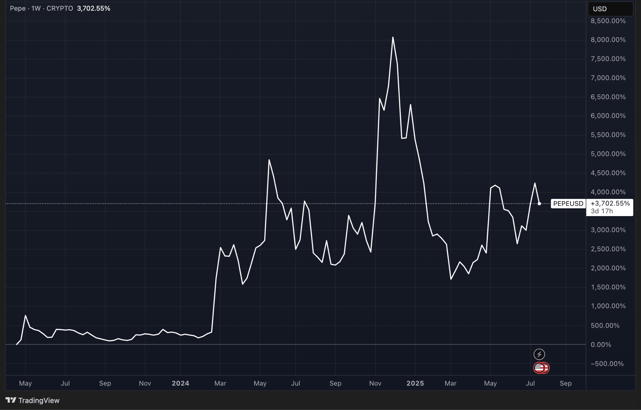Click the 3,702.55% value in legend
641x410 pixels.
(x=94, y=8)
